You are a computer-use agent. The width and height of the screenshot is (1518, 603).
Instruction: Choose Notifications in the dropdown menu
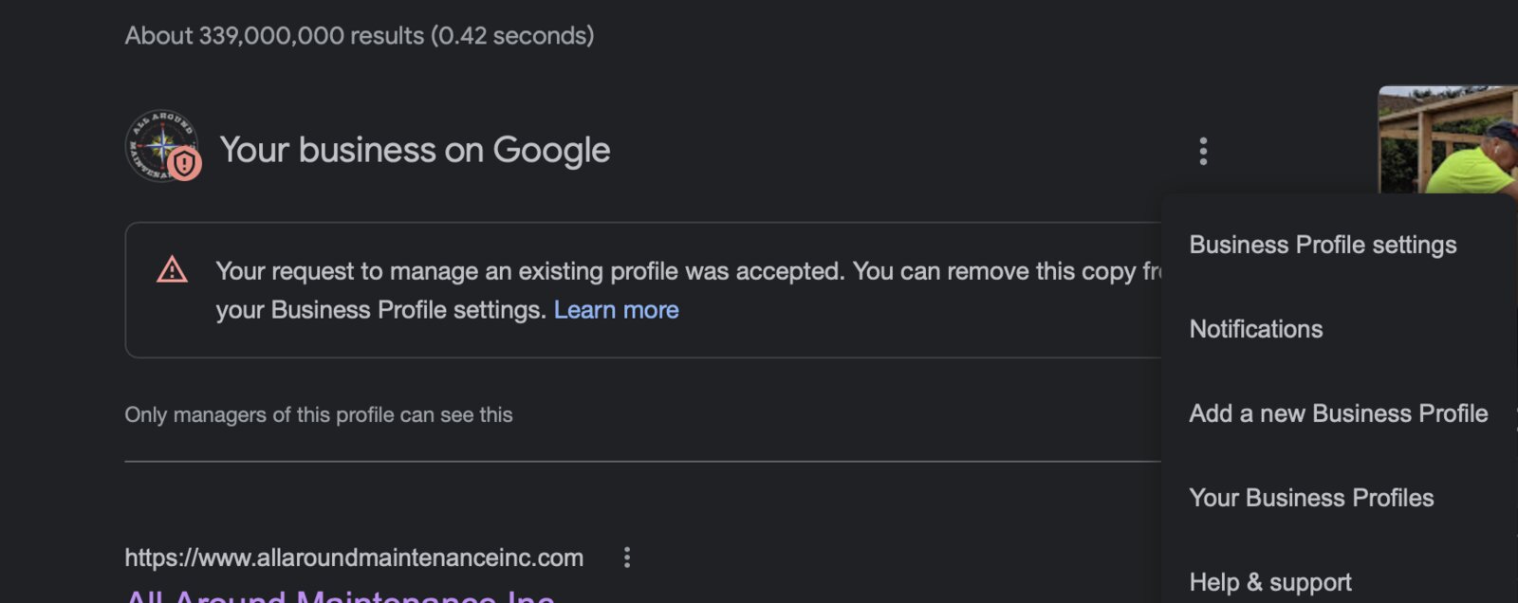point(1256,329)
